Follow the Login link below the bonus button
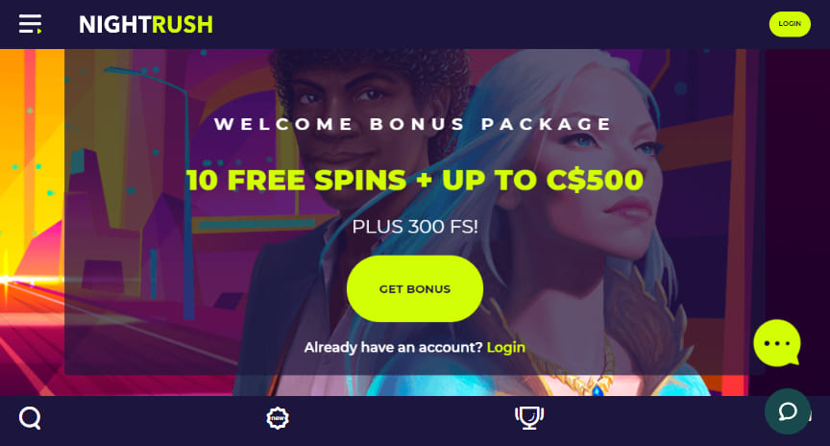This screenshot has width=830, height=446. [x=506, y=348]
